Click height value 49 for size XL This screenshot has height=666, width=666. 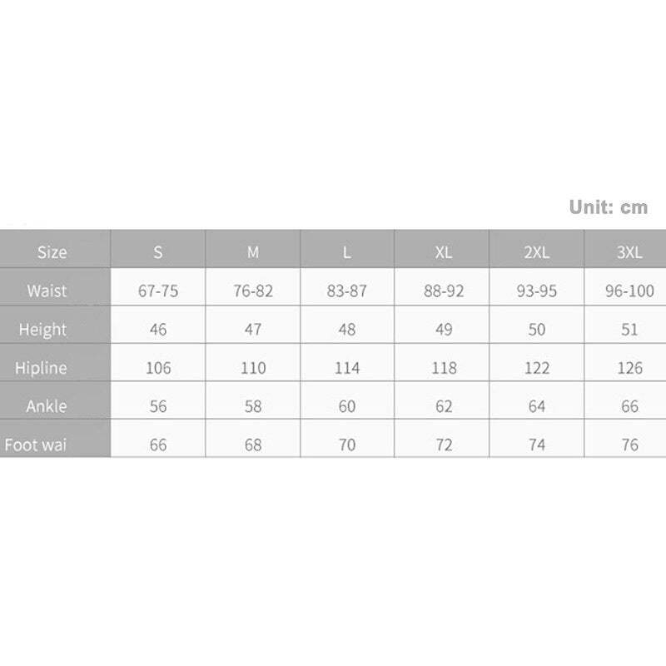pos(444,330)
